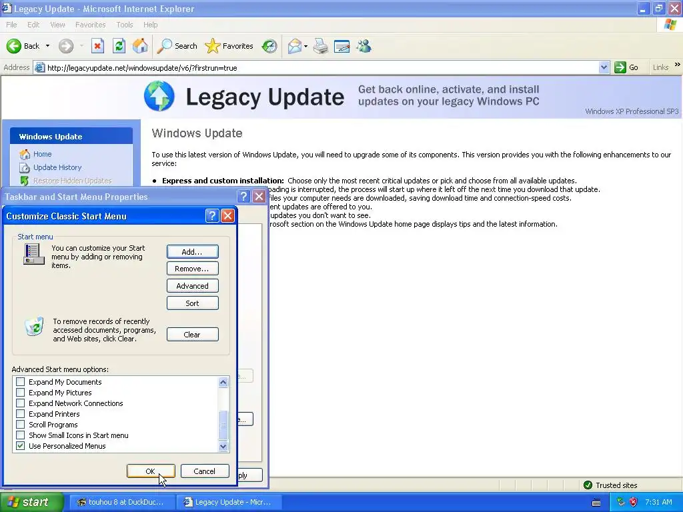683x512 pixels.
Task: Enable Show Small Icons in Start menu
Action: tap(20, 435)
